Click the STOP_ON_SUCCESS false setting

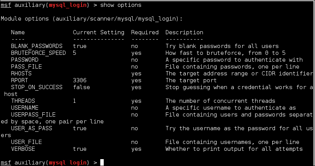[81, 87]
